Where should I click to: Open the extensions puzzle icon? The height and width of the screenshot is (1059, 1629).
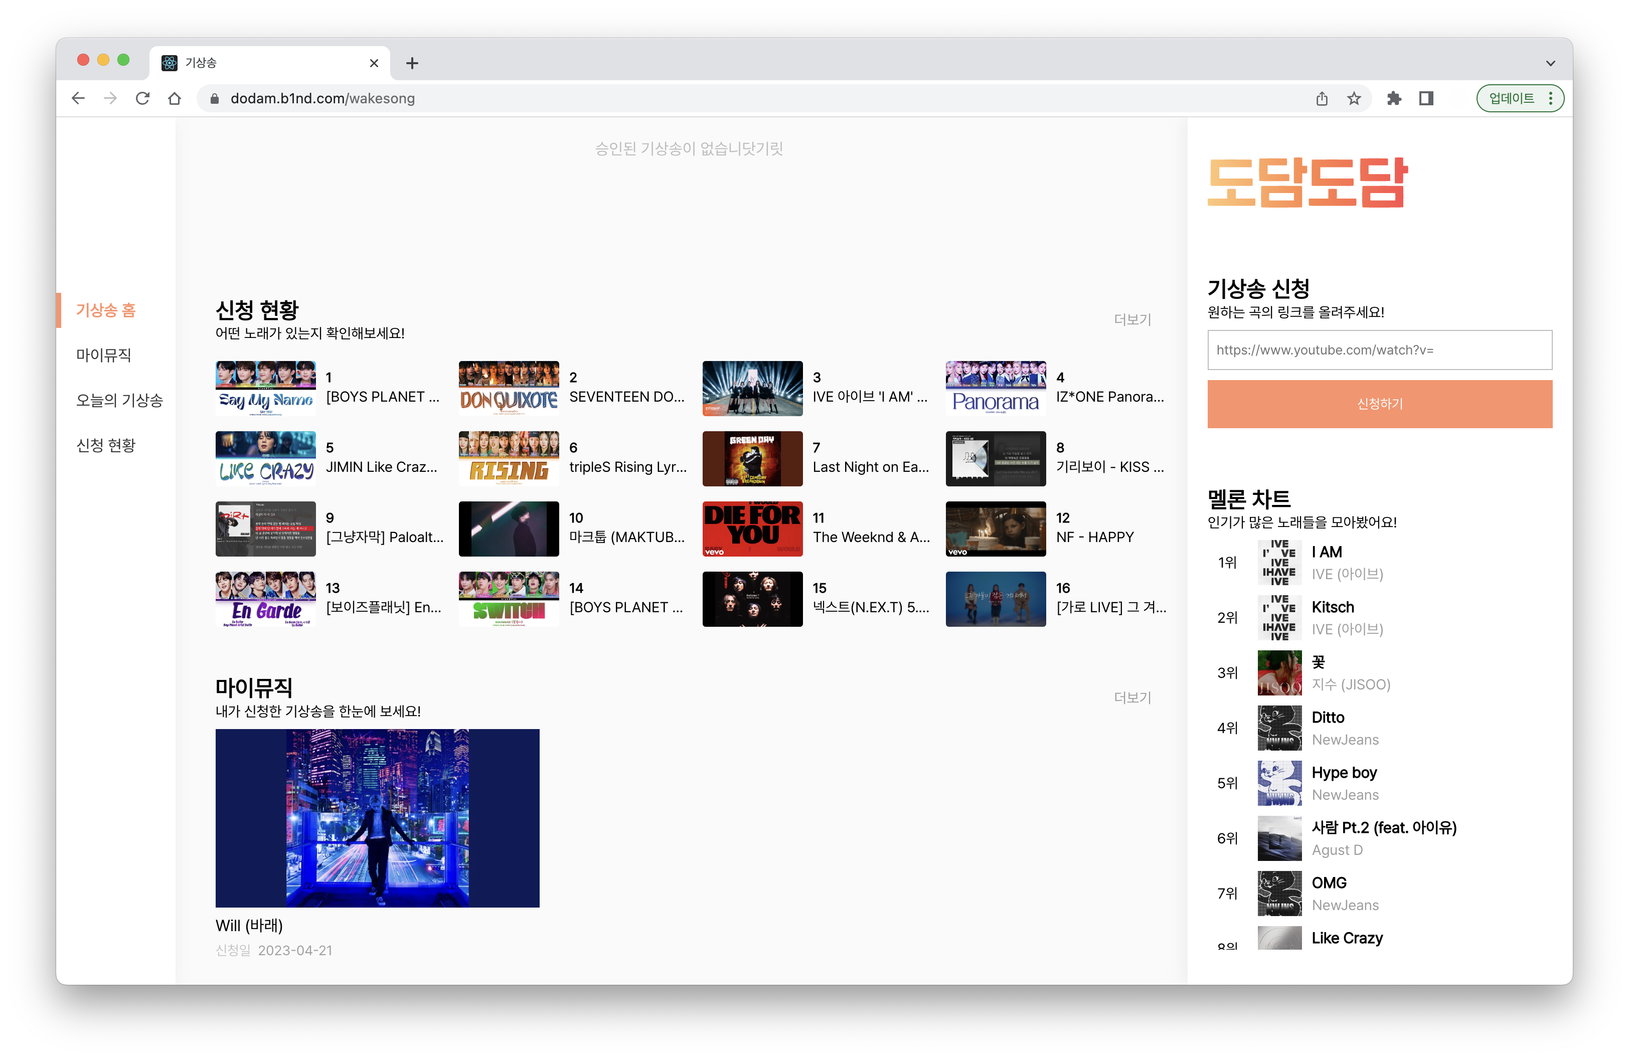(x=1394, y=98)
